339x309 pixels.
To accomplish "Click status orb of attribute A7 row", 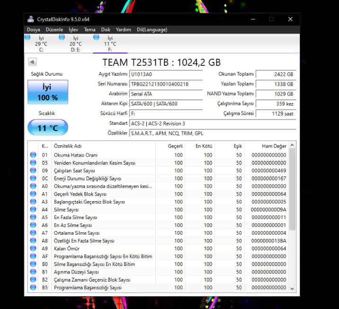I will point(33,233).
